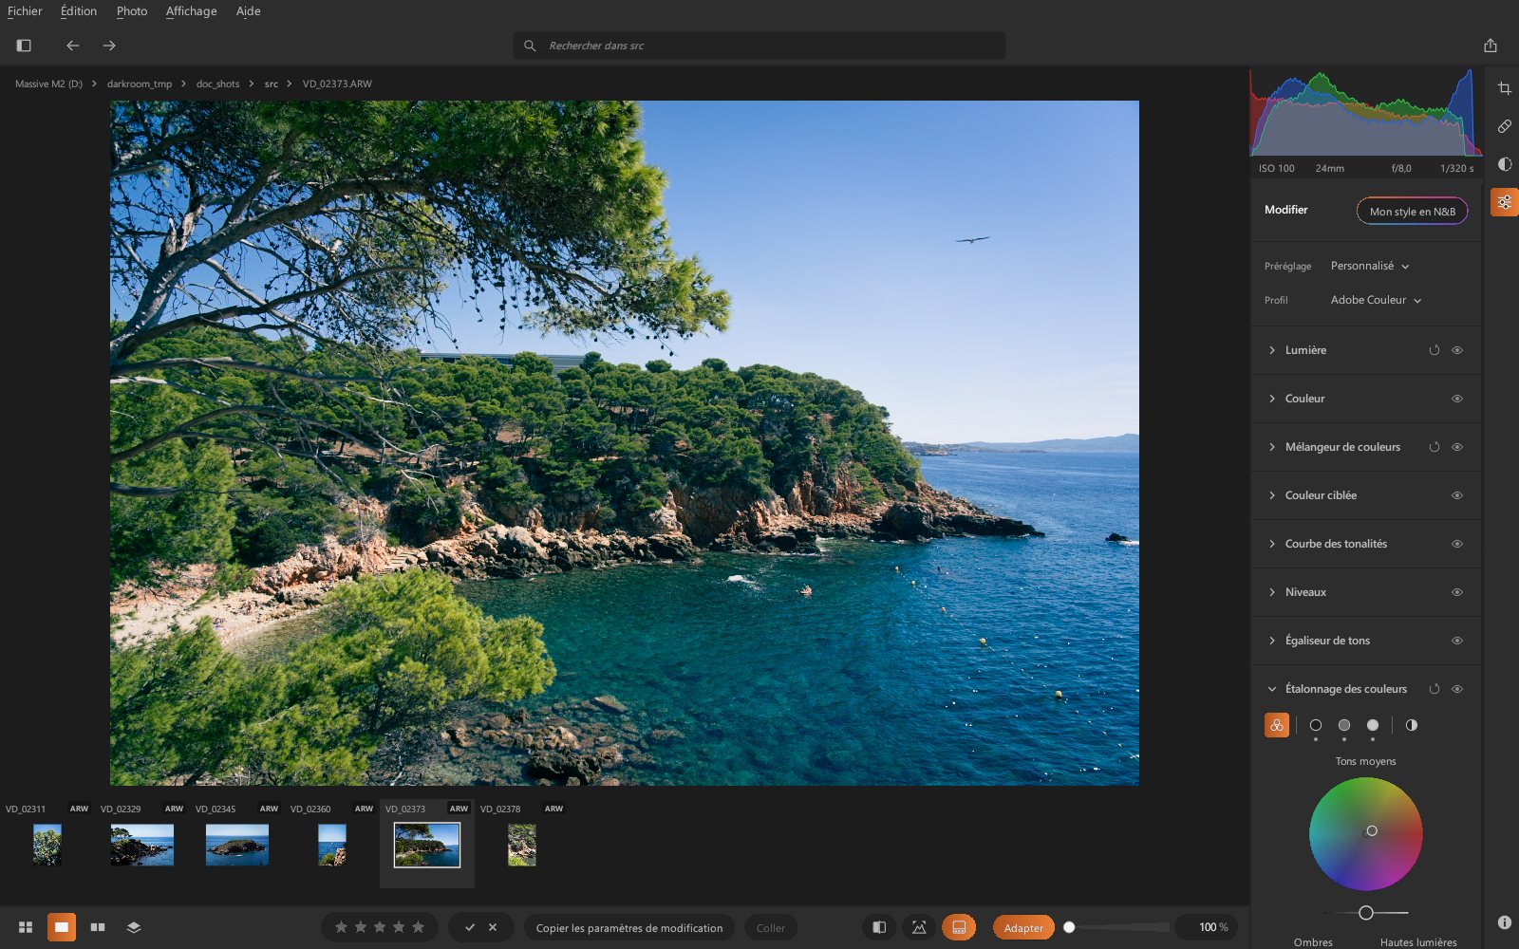The width and height of the screenshot is (1519, 949).
Task: Click the Mon style en N&B button
Action: click(1412, 211)
